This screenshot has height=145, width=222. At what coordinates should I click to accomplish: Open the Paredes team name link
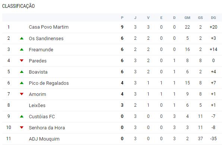[38, 61]
